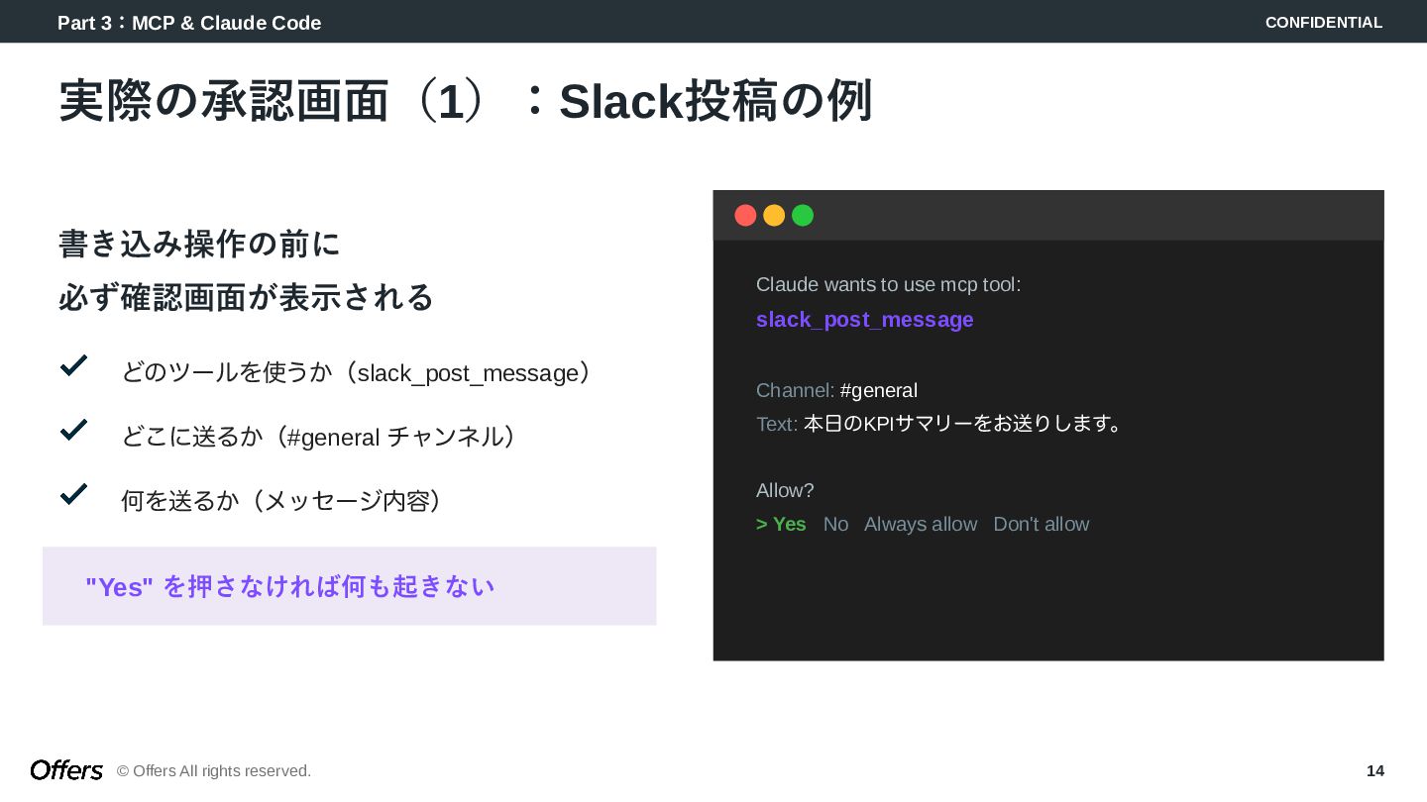Click the purple callout "Yes" を押さなければ何も起きない
Image resolution: width=1427 pixels, height=802 pixels.
[x=349, y=586]
